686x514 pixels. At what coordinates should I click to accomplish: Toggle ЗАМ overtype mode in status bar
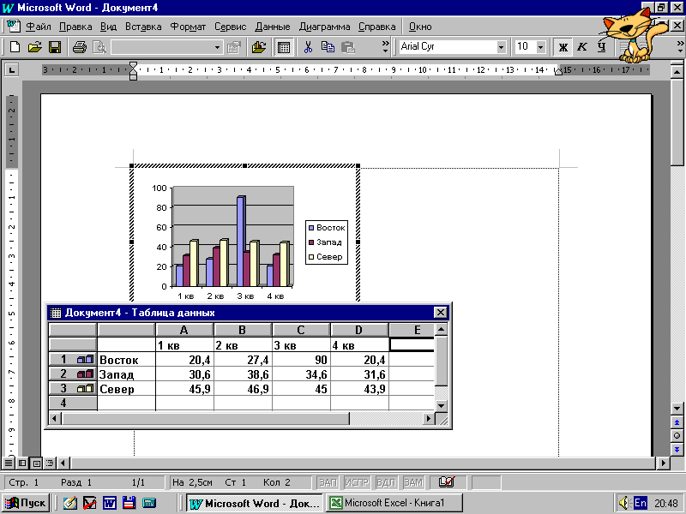pyautogui.click(x=413, y=482)
